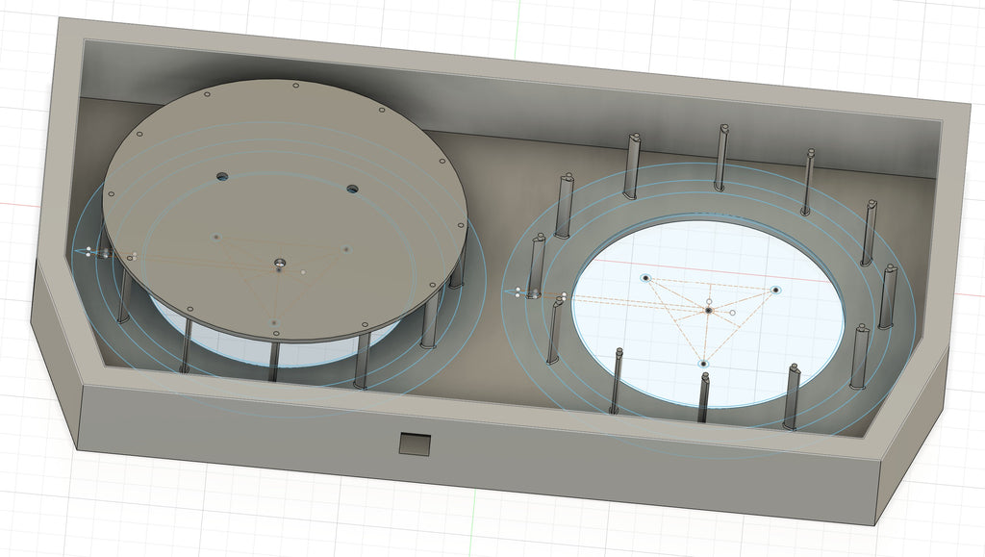Select the square cutout on the front wall
The height and width of the screenshot is (557, 985).
416,444
